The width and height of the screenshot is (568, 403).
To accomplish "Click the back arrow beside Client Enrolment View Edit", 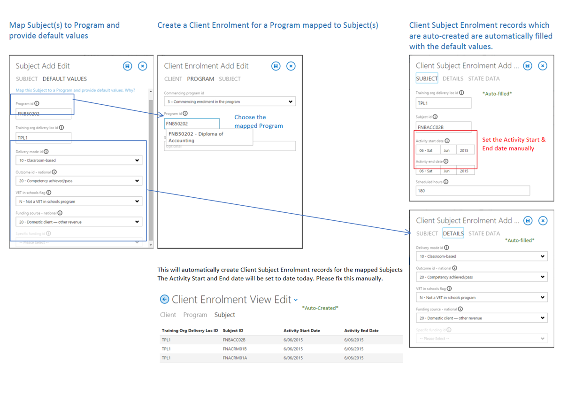I will tap(164, 299).
